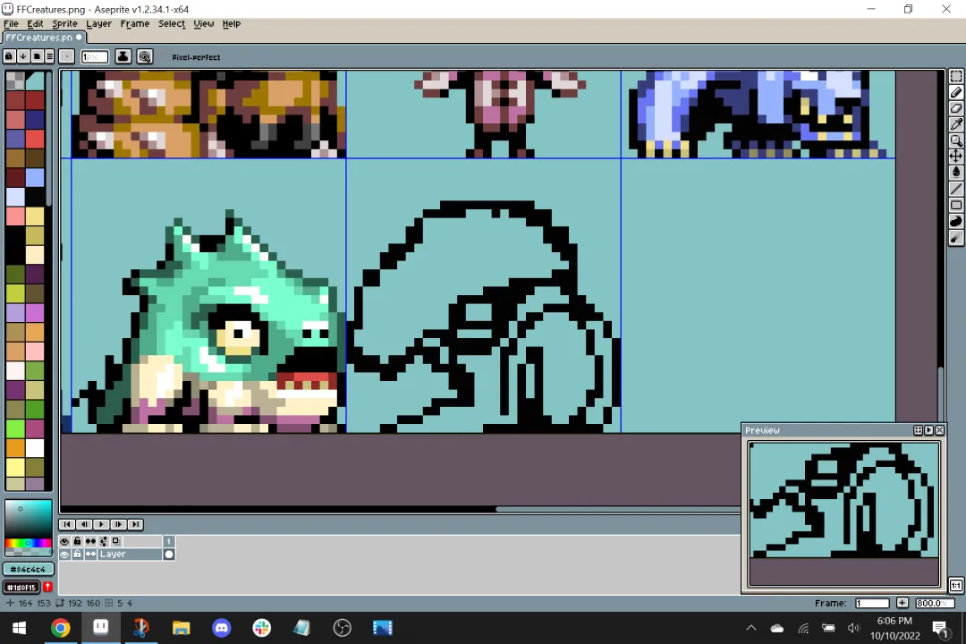This screenshot has width=966, height=644.
Task: Open Discord from the Windows taskbar
Action: [222, 628]
